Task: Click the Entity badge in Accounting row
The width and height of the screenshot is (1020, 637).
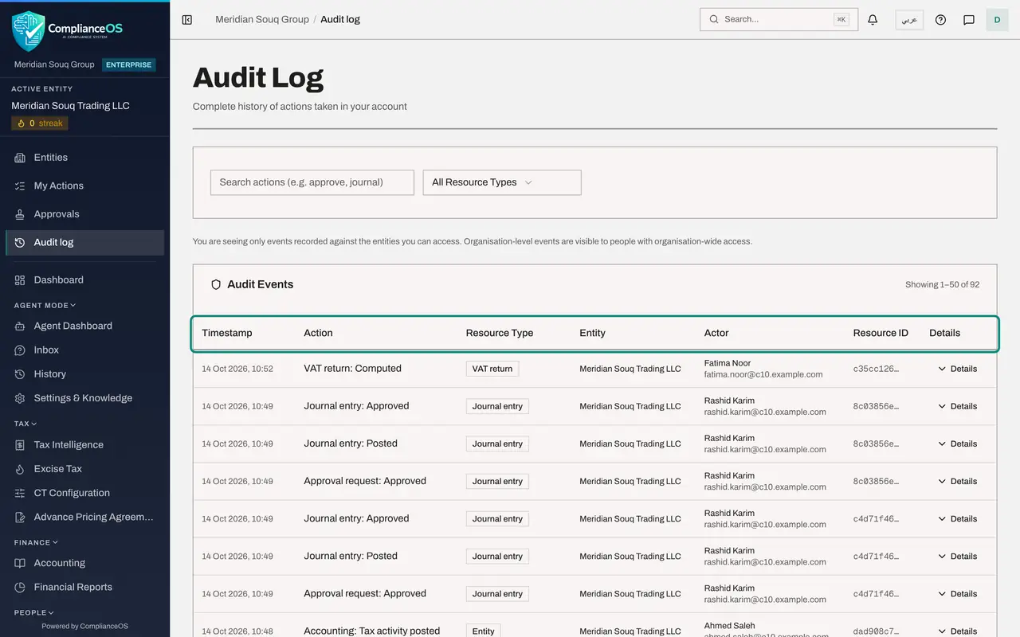Action: coord(483,631)
